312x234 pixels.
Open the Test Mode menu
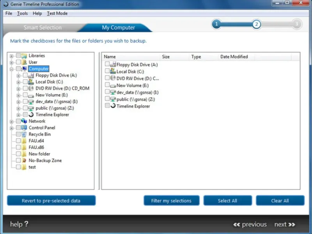coord(57,13)
